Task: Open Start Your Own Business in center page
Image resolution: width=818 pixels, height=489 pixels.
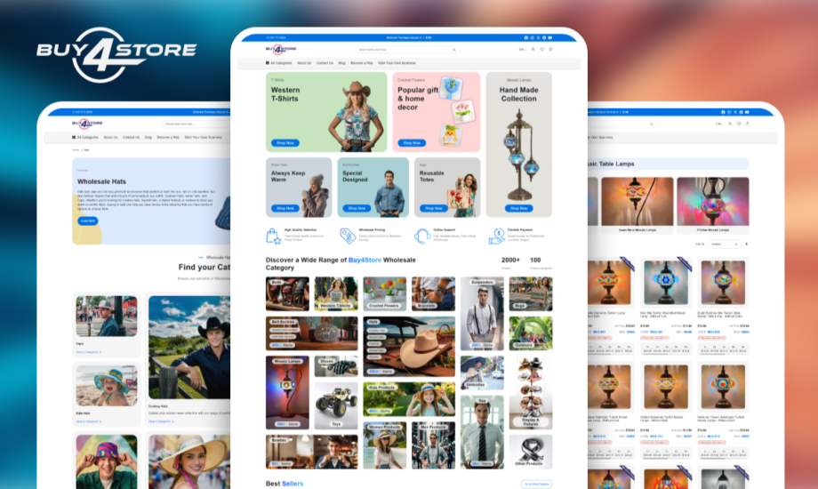Action: click(x=397, y=62)
